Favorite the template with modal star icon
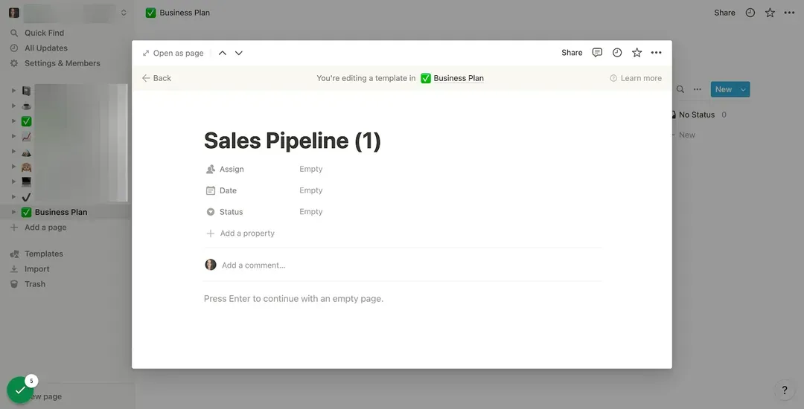 click(x=636, y=53)
